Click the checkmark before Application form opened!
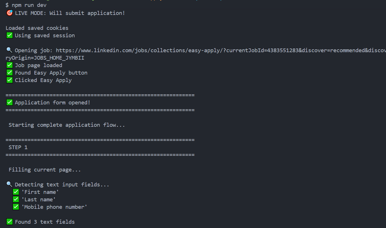The width and height of the screenshot is (386, 228). (x=9, y=102)
